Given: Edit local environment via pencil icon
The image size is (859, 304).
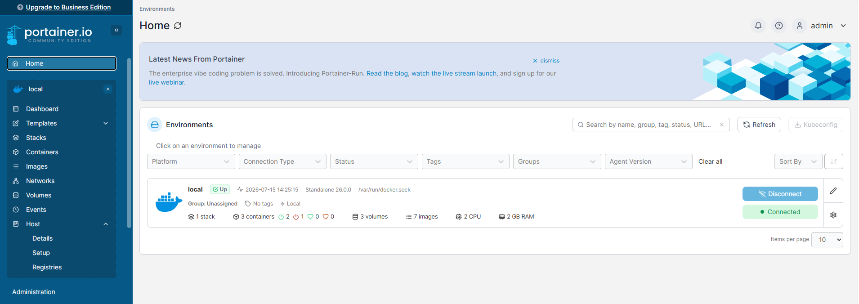Looking at the screenshot, I should [833, 191].
